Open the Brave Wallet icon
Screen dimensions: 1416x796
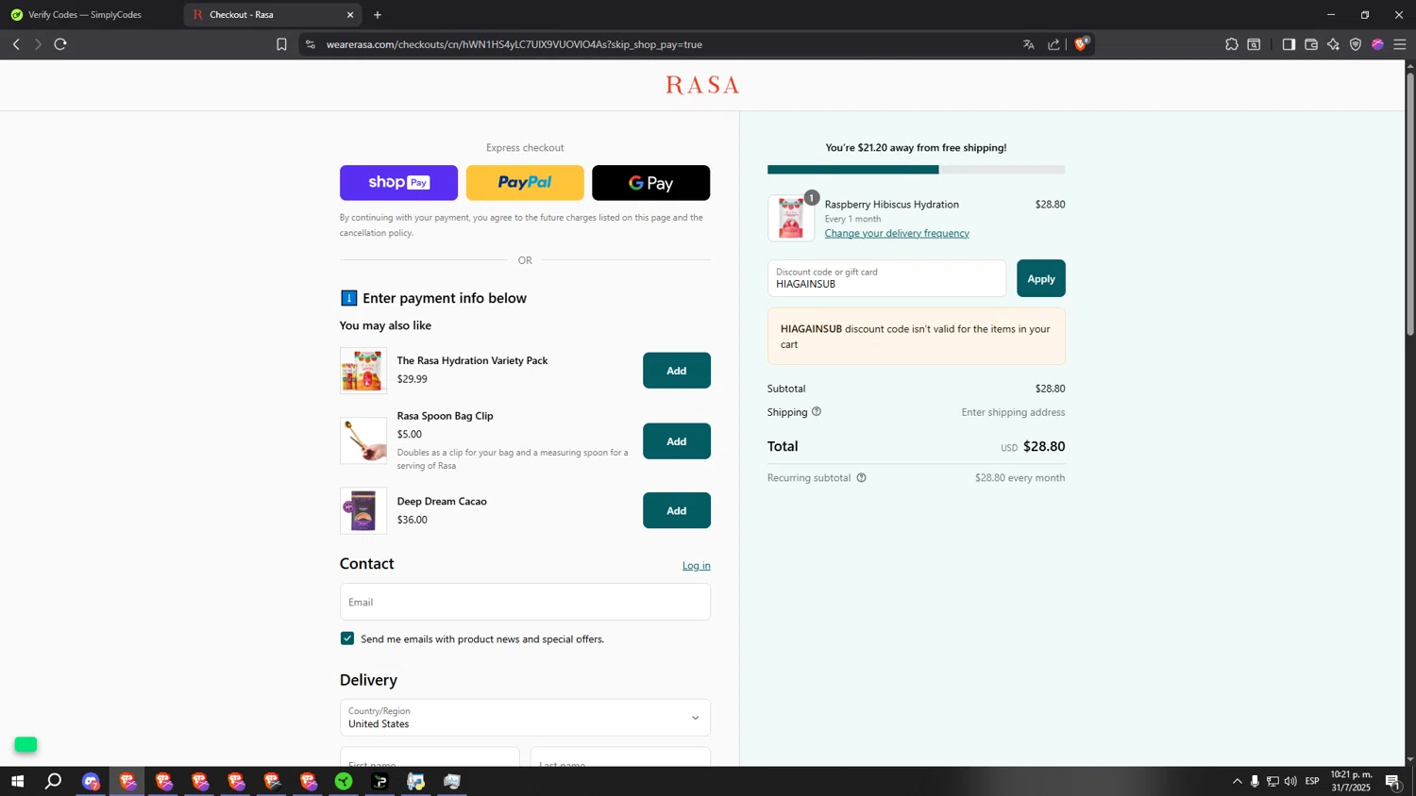[1311, 44]
